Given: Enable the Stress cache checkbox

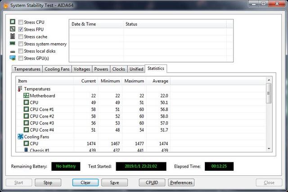Looking at the screenshot, I should (x=21, y=37).
